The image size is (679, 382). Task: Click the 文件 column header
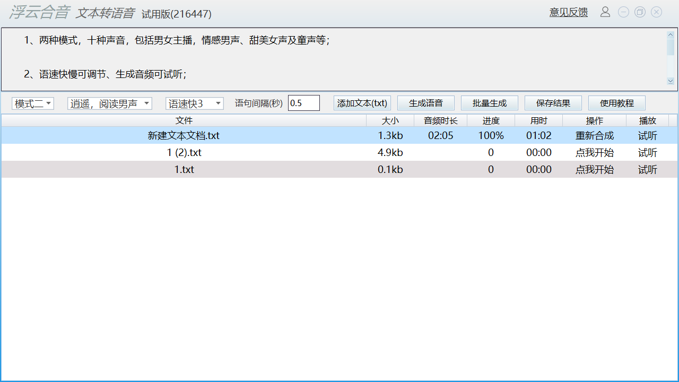(x=184, y=121)
